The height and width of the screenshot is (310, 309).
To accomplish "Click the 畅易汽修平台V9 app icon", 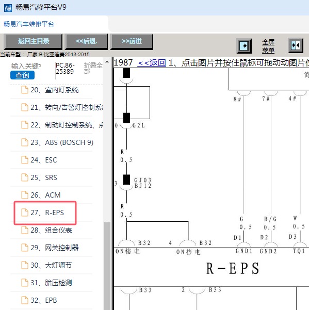I will pos(8,8).
